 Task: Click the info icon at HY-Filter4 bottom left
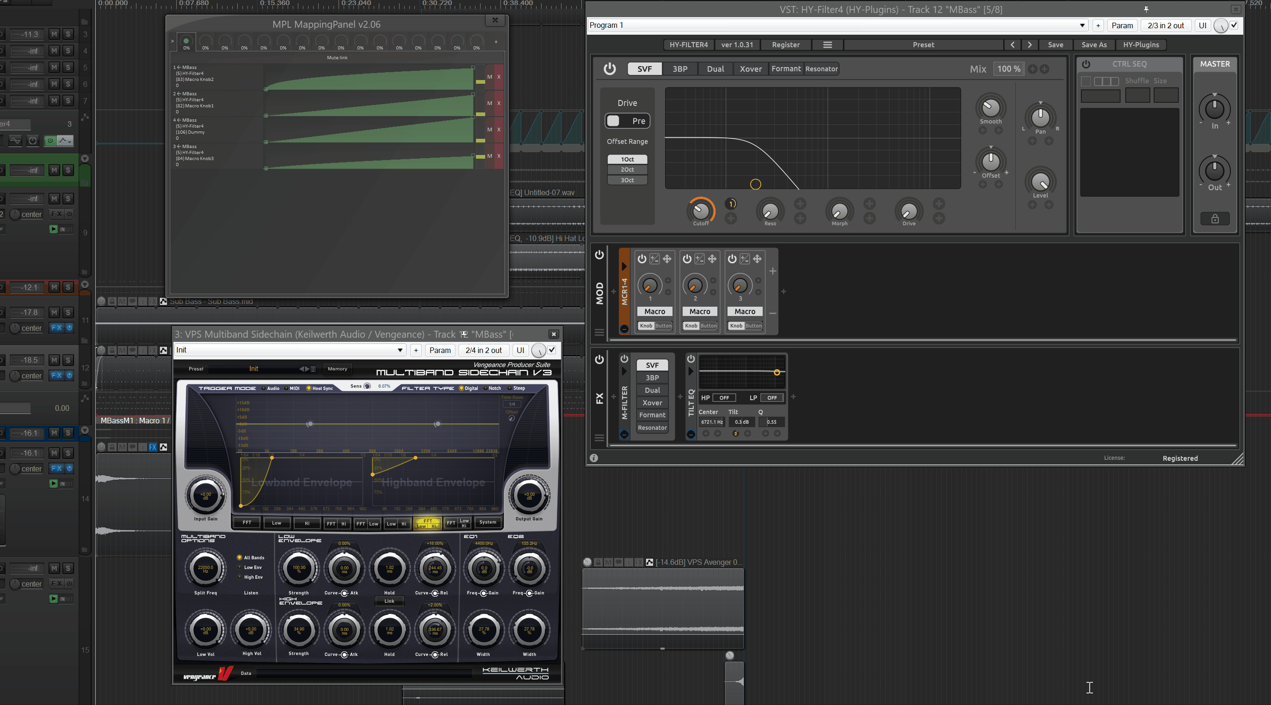click(x=594, y=458)
